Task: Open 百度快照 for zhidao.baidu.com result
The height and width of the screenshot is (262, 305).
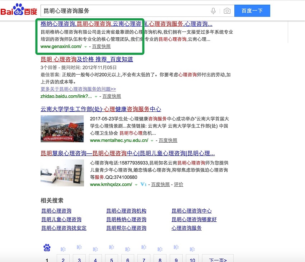Action: coord(112,96)
